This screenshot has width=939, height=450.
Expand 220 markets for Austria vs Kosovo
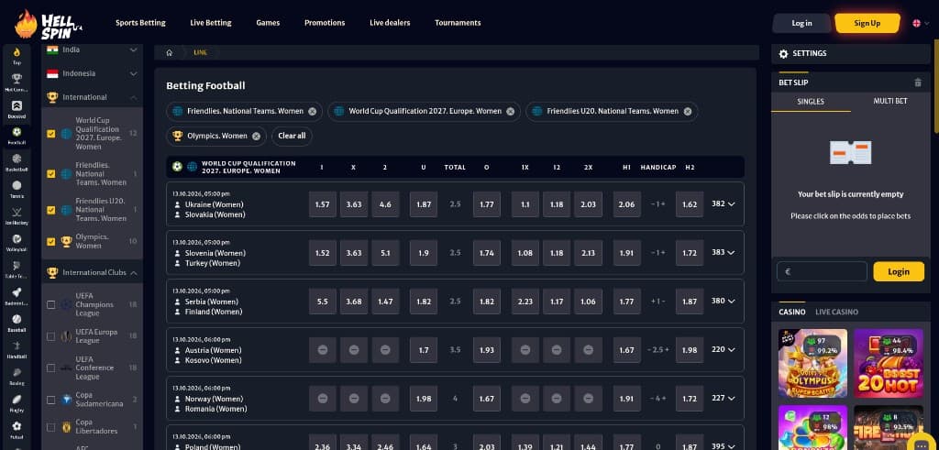(x=724, y=349)
